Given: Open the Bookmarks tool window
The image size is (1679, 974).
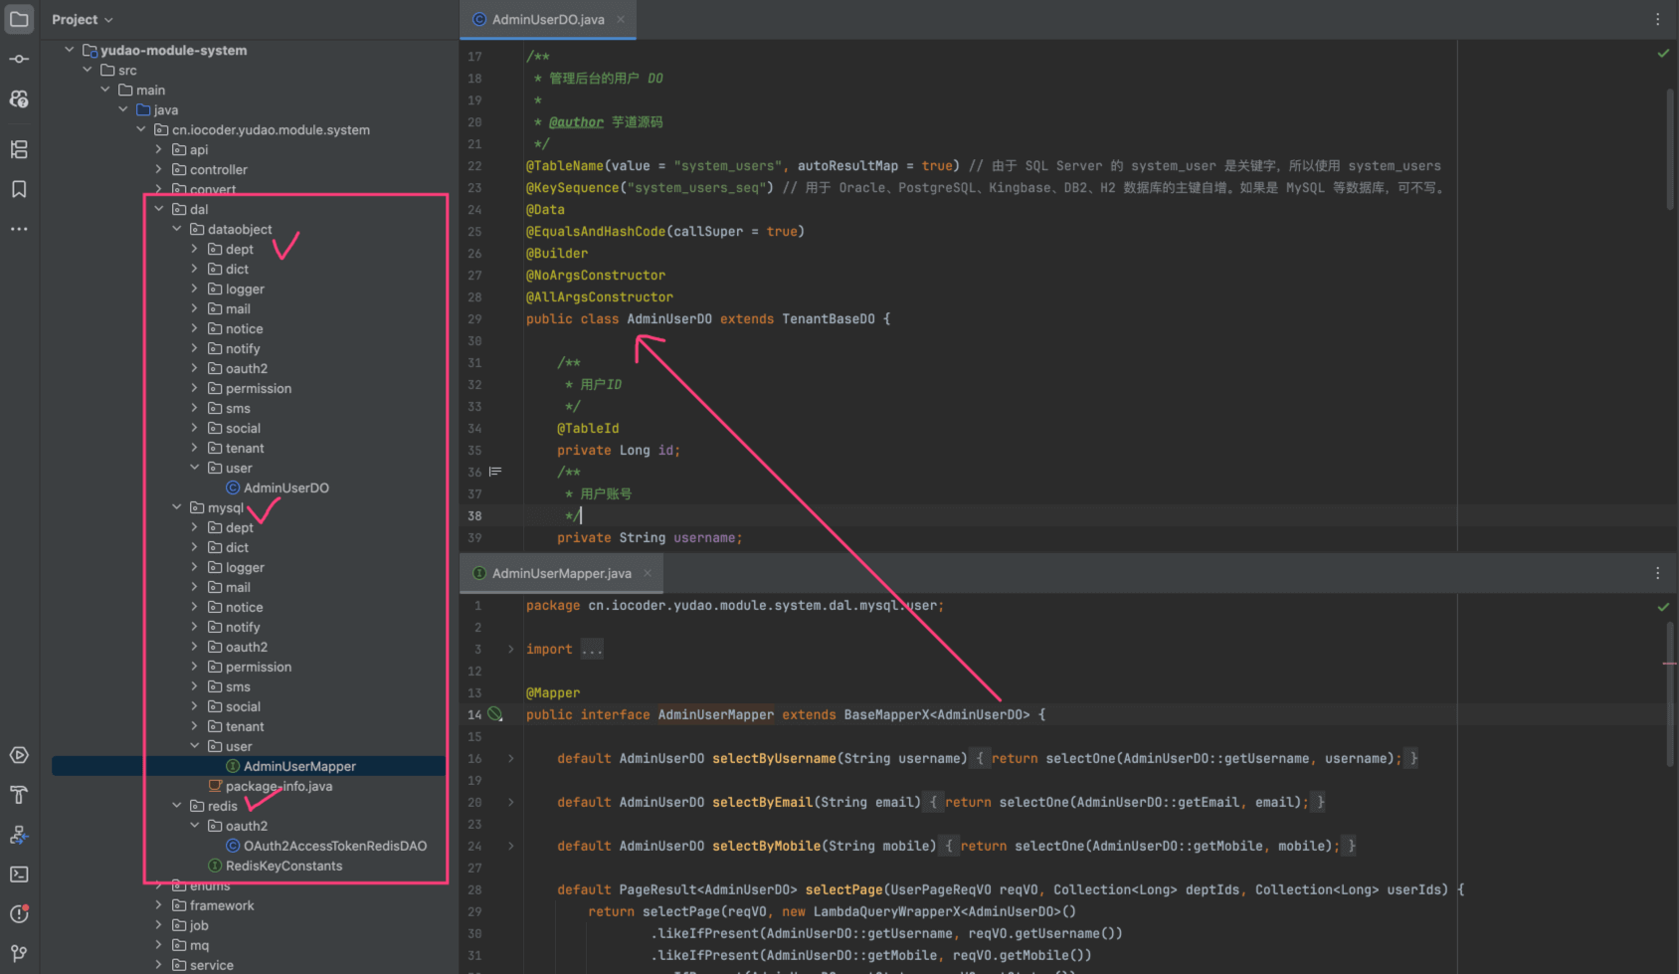Looking at the screenshot, I should [19, 189].
